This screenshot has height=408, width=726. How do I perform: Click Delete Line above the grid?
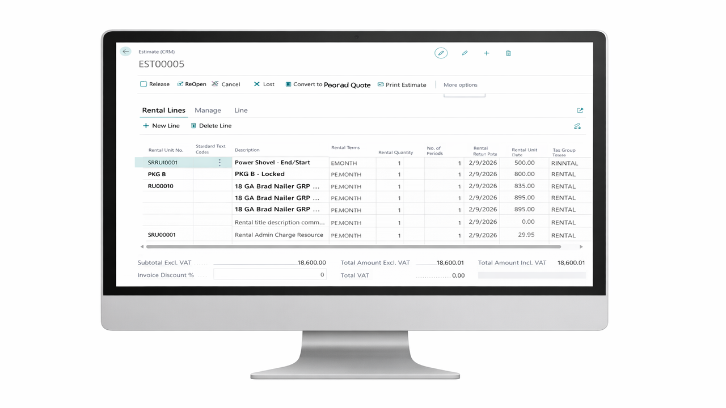pos(211,125)
